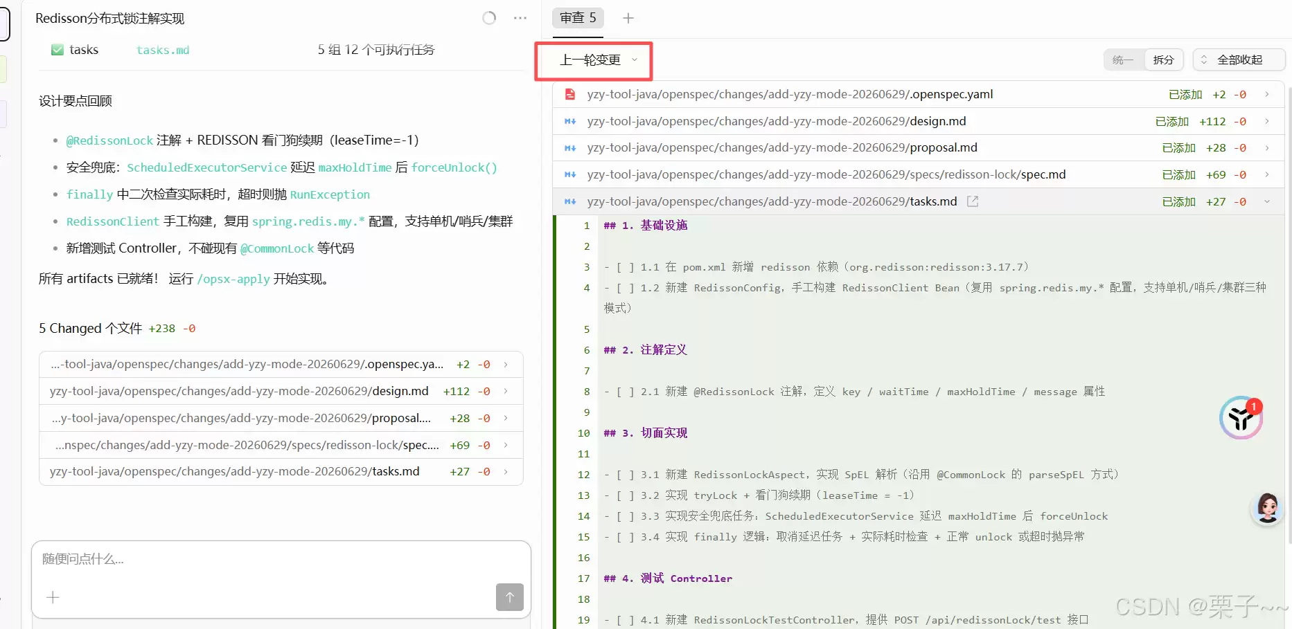This screenshot has width=1292, height=629.
Task: Send message with up-arrow button
Action: pos(510,597)
